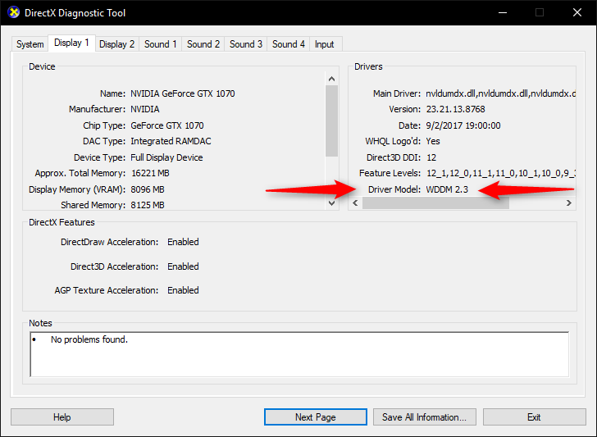Click the Help button
Viewport: 597px width, 437px height.
pyautogui.click(x=62, y=417)
